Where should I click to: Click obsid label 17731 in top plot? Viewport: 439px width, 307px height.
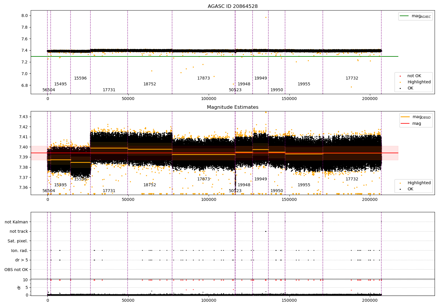click(109, 90)
